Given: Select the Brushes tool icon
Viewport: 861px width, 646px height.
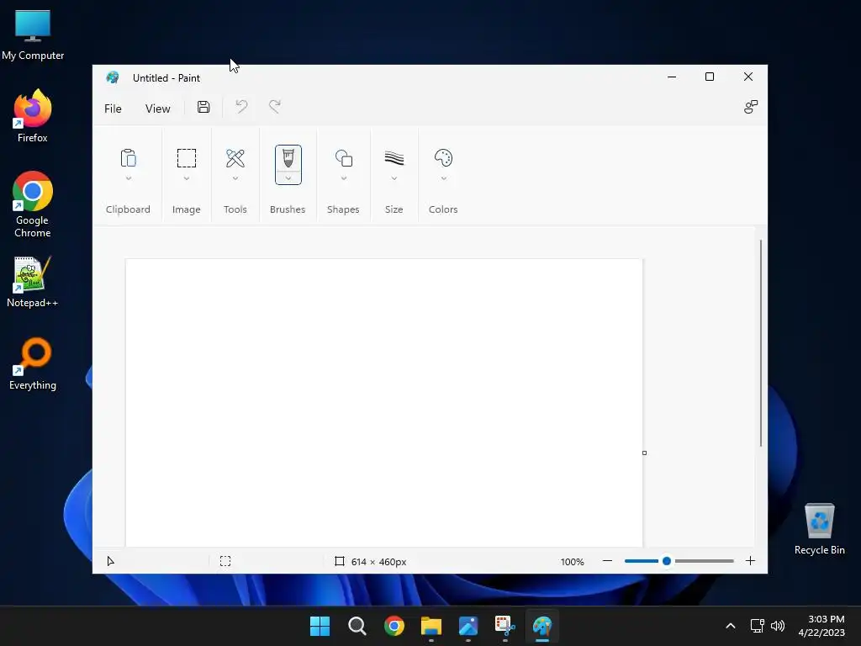Looking at the screenshot, I should coord(288,158).
